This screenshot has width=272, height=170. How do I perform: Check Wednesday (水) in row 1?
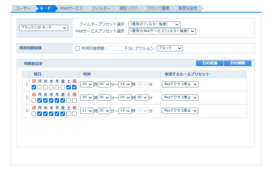51,87
